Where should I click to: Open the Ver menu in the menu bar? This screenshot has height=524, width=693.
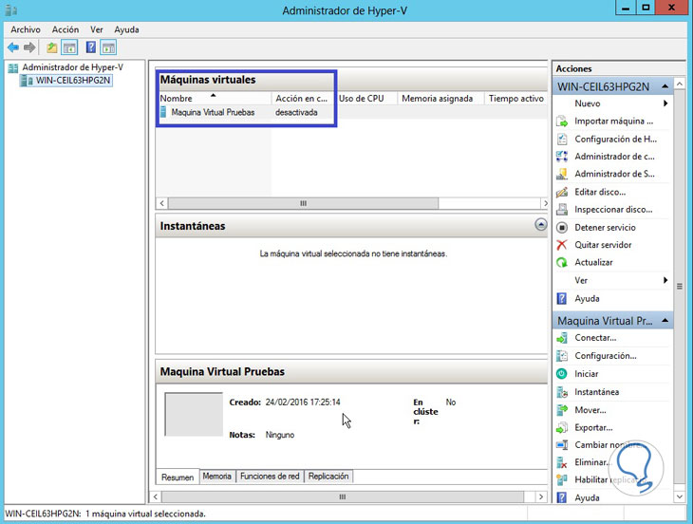click(96, 29)
